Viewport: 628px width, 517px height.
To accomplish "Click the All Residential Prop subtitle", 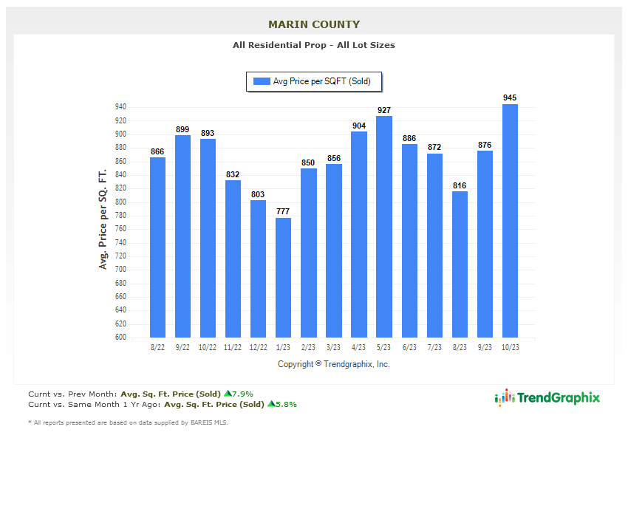I will point(314,45).
